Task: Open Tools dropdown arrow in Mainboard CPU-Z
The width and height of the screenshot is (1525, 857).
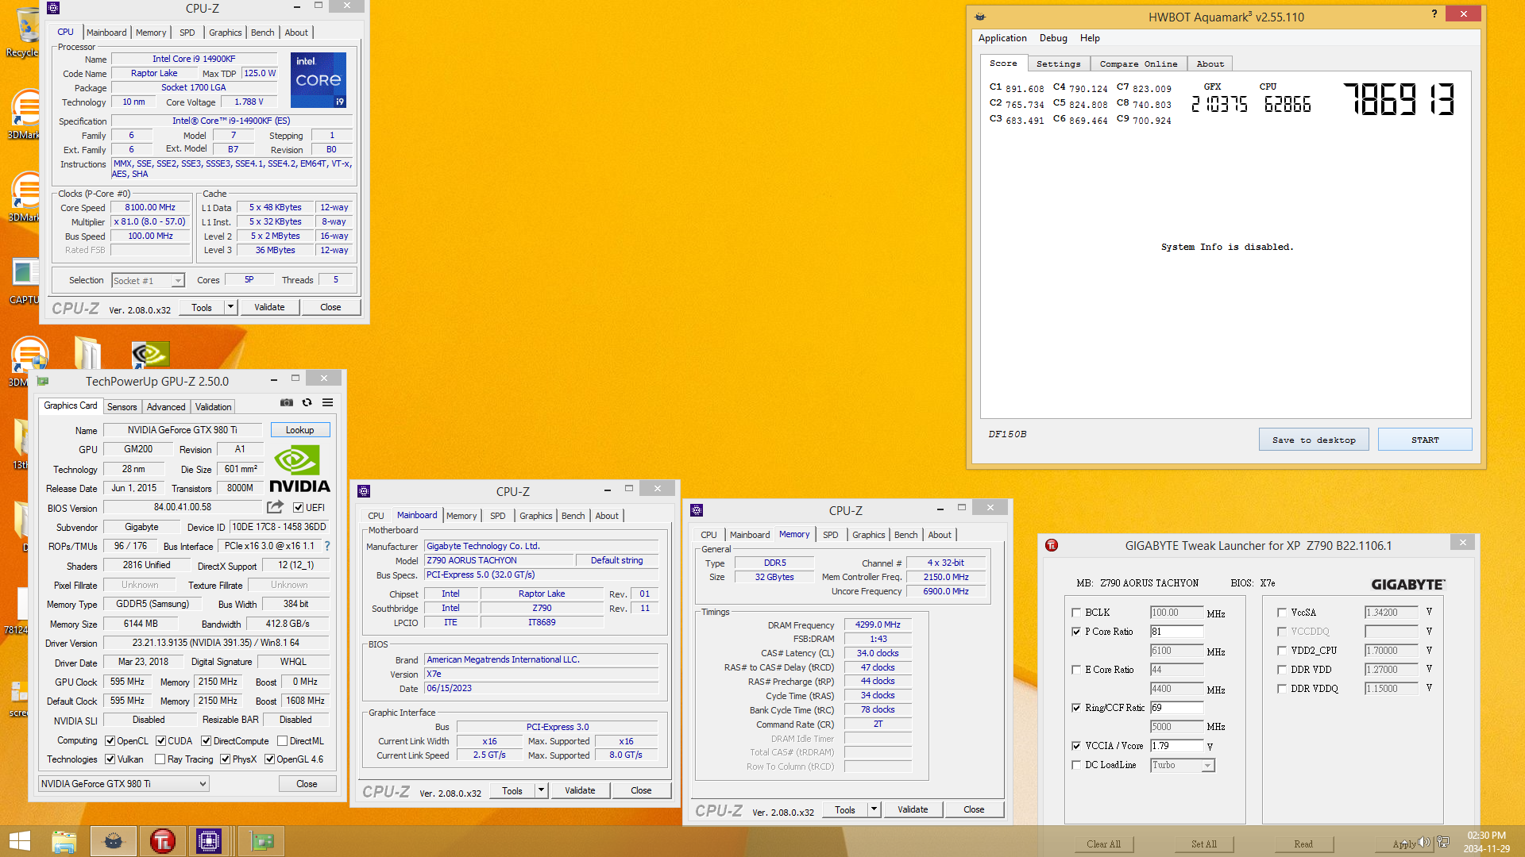Action: tap(541, 790)
